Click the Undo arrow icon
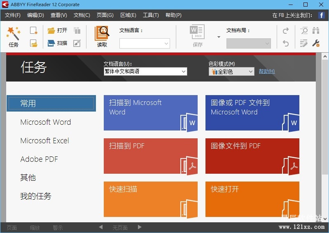The height and width of the screenshot is (233, 329). pyautogui.click(x=286, y=43)
